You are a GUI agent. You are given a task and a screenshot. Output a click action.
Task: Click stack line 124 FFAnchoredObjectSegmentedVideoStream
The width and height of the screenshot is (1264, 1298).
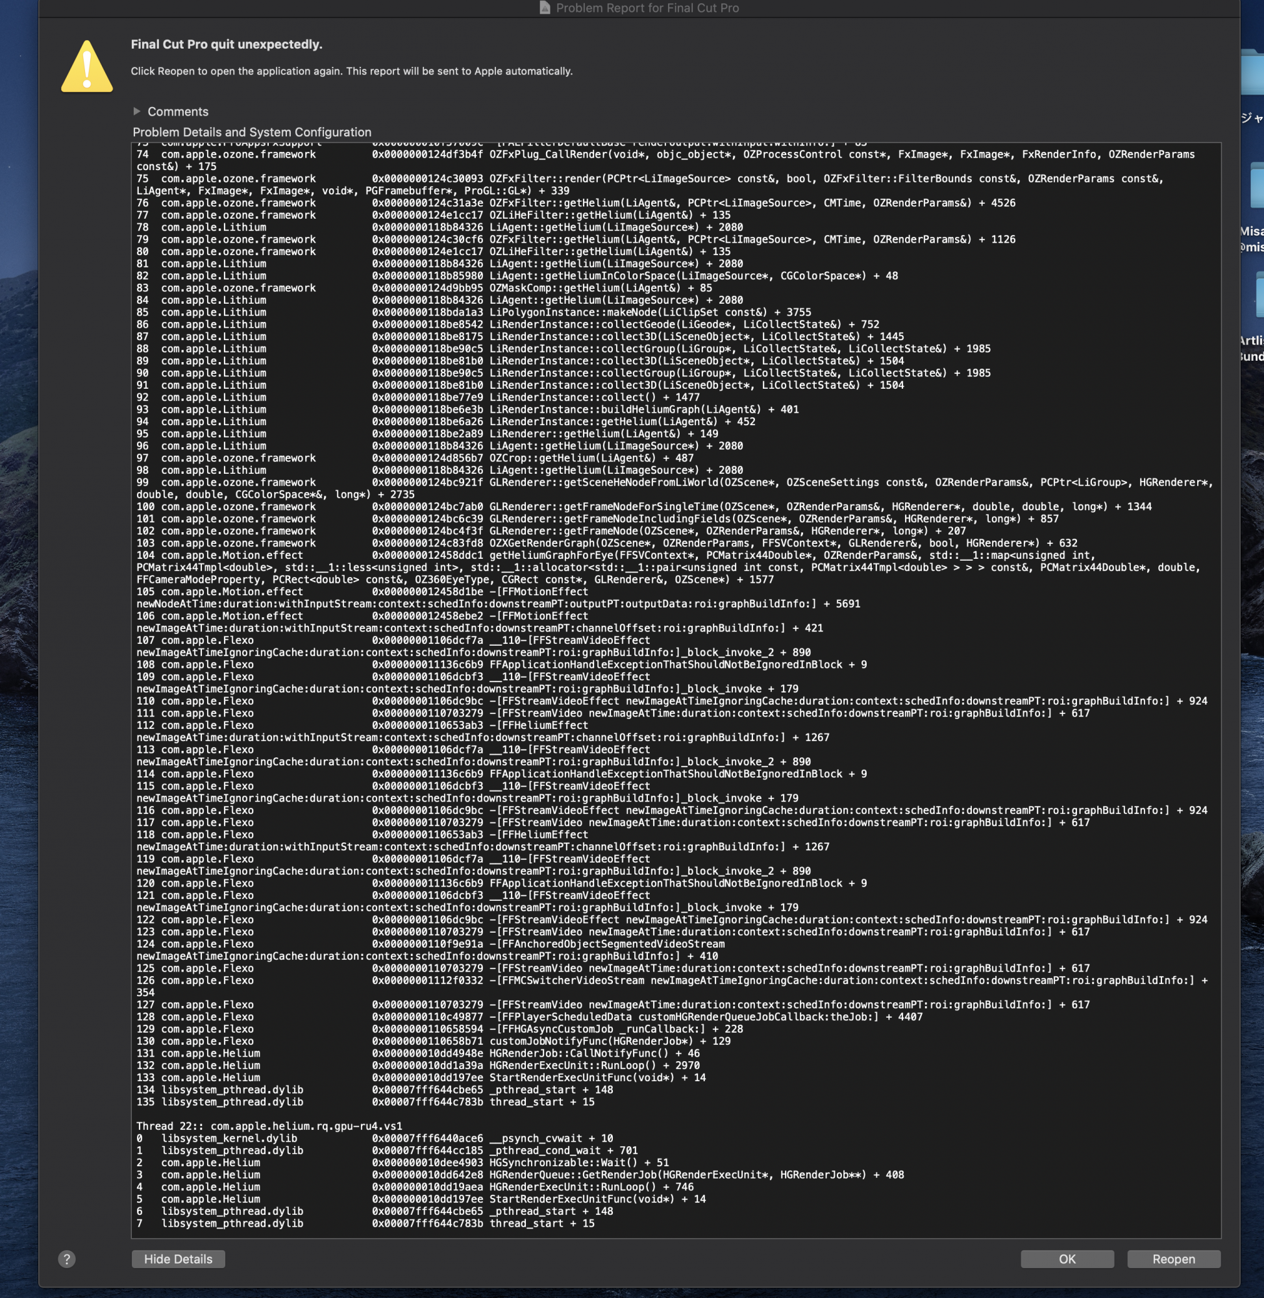(431, 950)
